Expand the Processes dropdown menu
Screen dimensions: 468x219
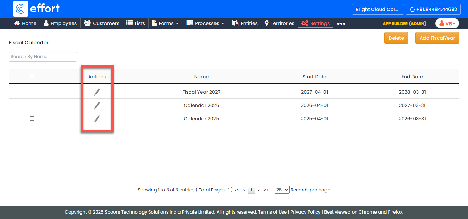click(206, 23)
